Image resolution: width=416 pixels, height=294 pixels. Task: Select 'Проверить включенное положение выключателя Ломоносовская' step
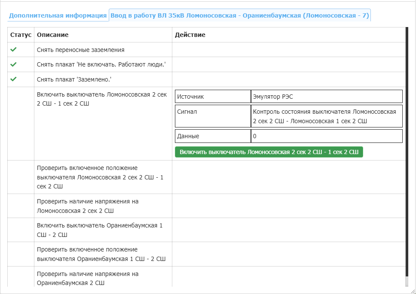[100, 177]
